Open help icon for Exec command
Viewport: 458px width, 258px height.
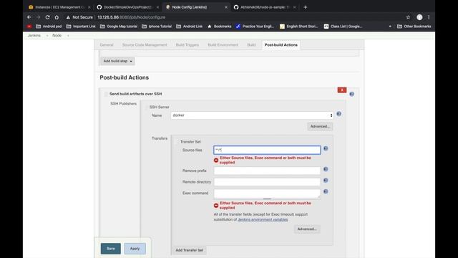click(326, 191)
